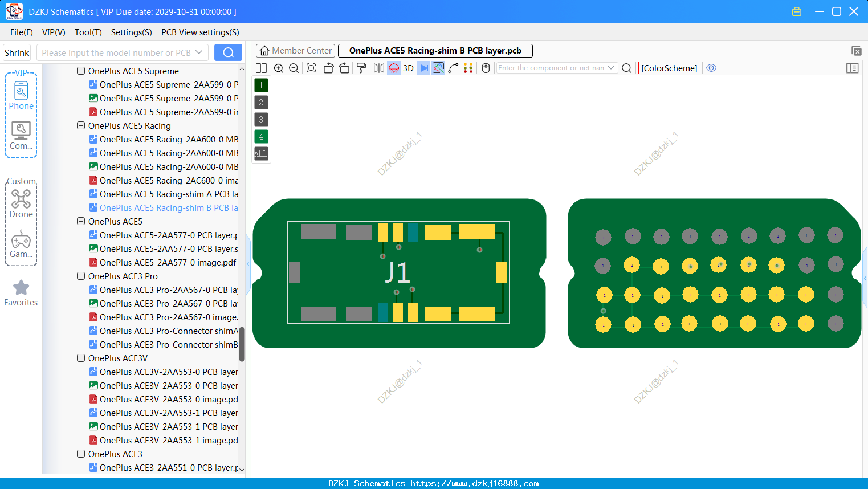The width and height of the screenshot is (868, 489).
Task: Switch to the Member Center tab
Action: coord(295,51)
